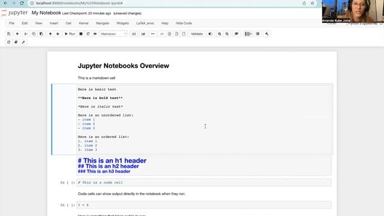Click the code cell containing 3 + 4

point(204,205)
